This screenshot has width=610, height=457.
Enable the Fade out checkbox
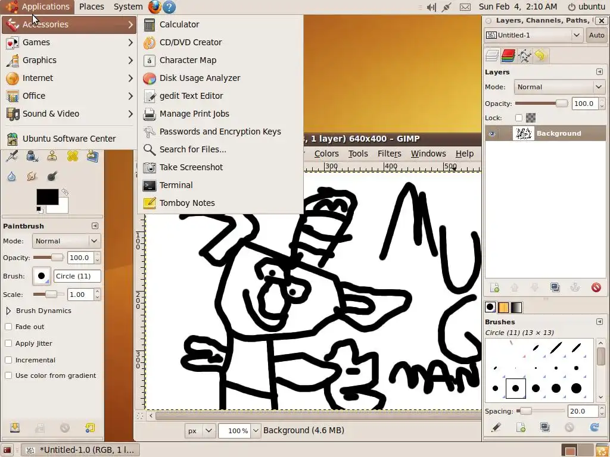[x=8, y=327]
